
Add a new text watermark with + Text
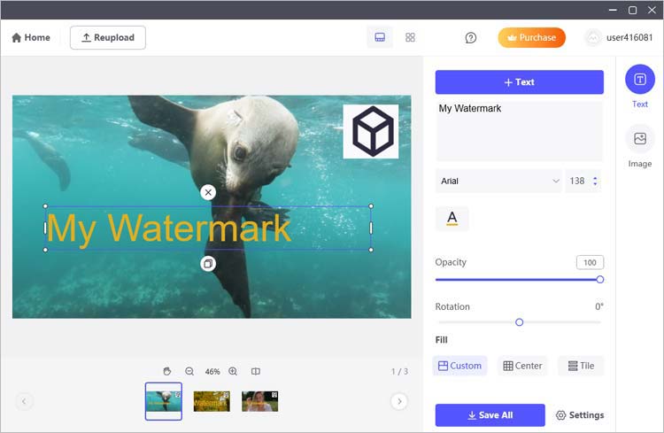point(519,82)
